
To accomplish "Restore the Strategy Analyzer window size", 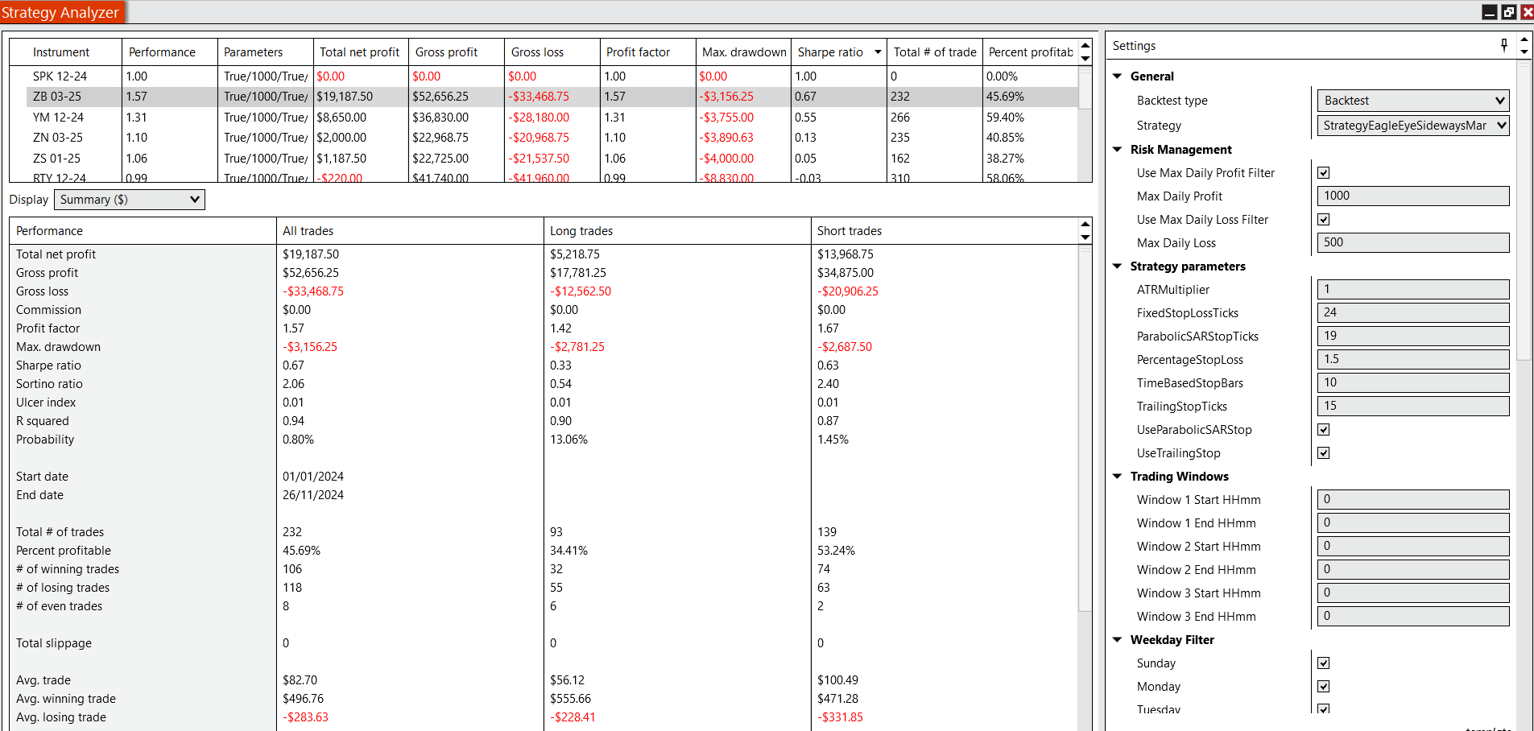I will (x=1508, y=12).
